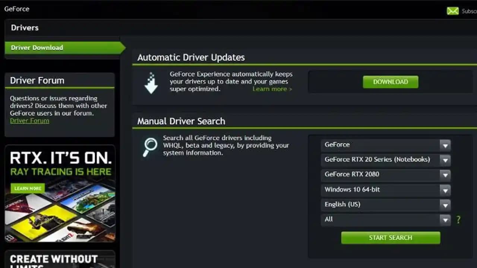Expand the GeForce RTX 20 Series (Notebooks) dropdown
This screenshot has width=477, height=268.
386,160
